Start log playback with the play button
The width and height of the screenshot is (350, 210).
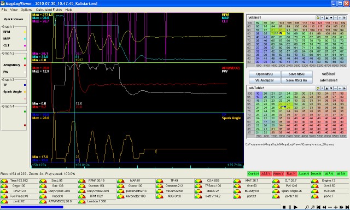pos(295,207)
